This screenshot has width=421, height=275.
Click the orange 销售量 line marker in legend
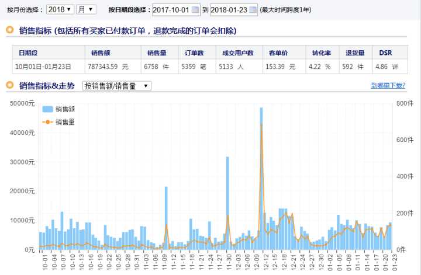[47, 122]
